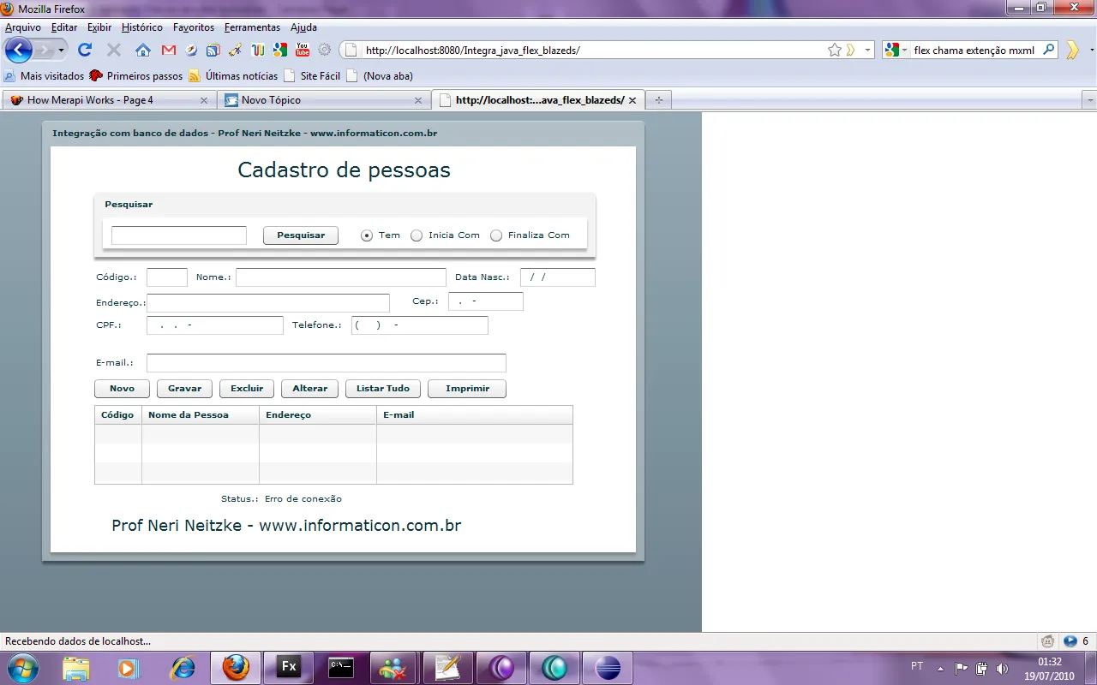This screenshot has height=685, width=1097.
Task: Open the Windows Live Messenger taskbar icon
Action: click(x=395, y=667)
